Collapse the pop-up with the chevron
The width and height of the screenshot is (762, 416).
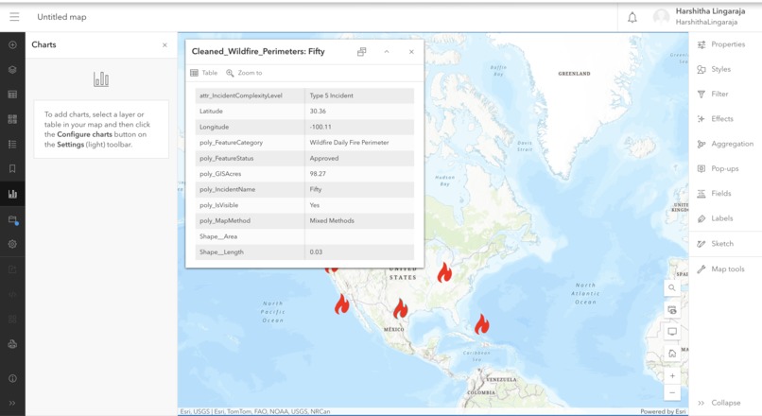pyautogui.click(x=387, y=51)
